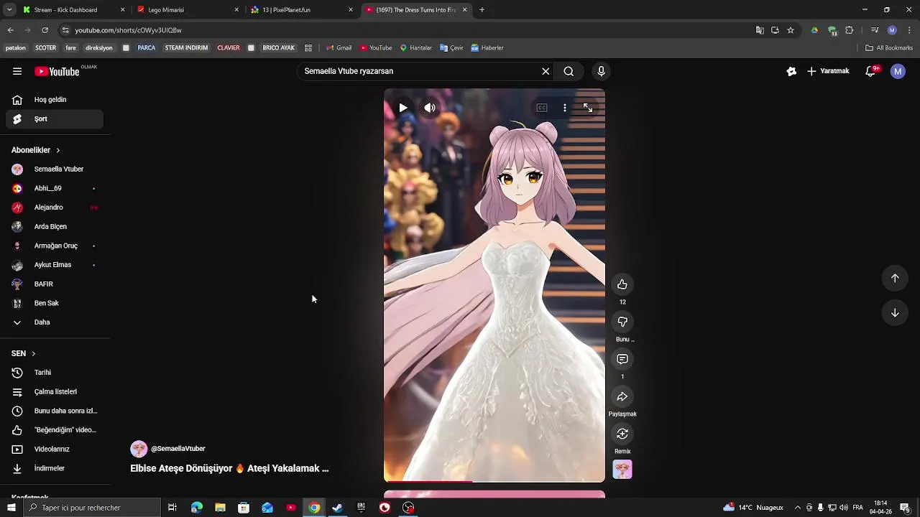Open Chrome three-dot menu

(909, 30)
